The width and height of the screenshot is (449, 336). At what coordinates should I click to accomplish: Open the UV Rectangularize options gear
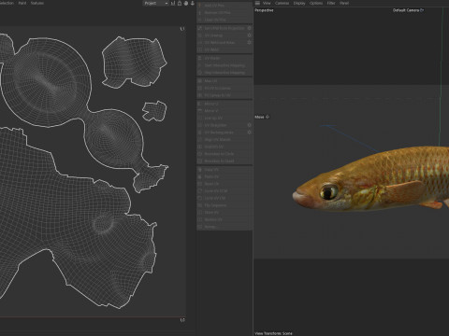[249, 133]
